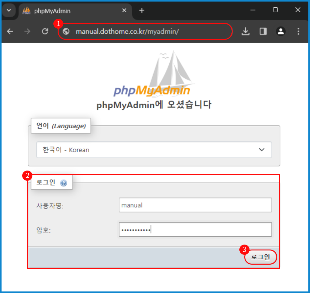Open the three-dot browser menu
310x293 pixels.
(298, 31)
